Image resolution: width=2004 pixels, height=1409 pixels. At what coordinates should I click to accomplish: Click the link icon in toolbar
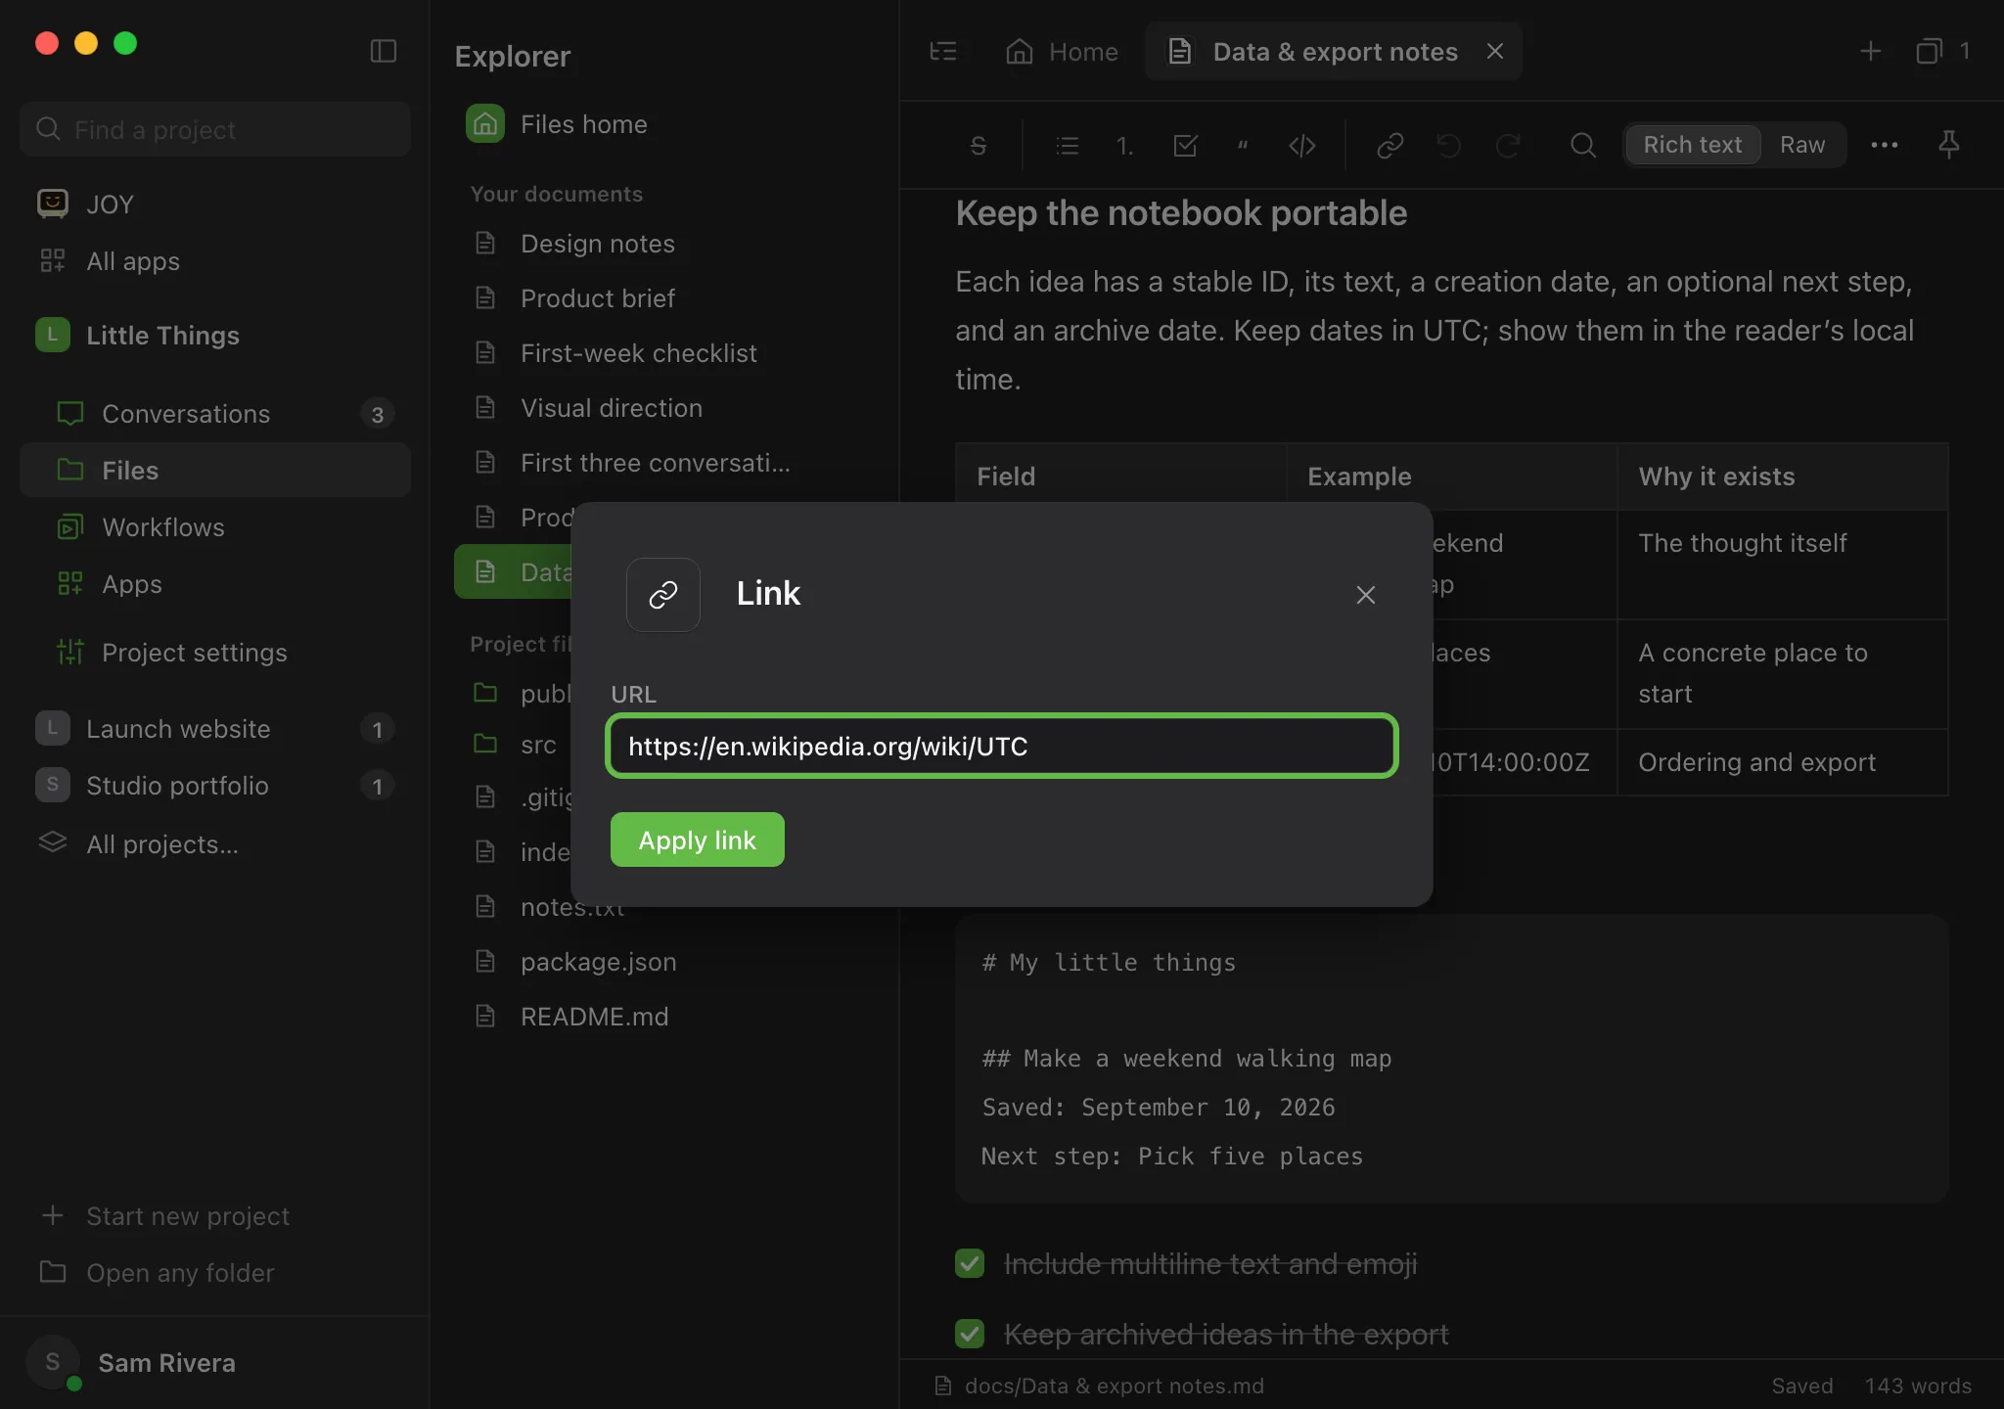[x=1390, y=146]
